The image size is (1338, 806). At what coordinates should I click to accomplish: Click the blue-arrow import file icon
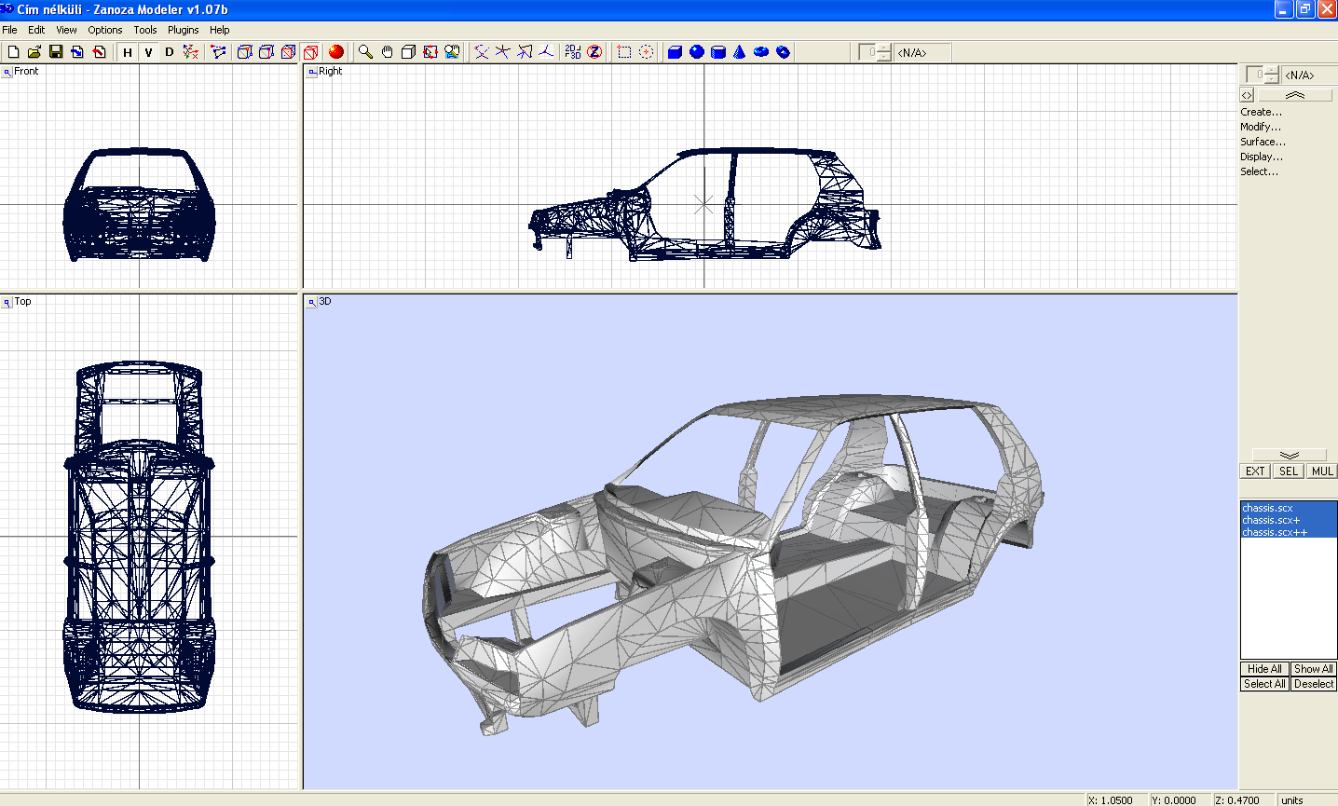point(77,52)
